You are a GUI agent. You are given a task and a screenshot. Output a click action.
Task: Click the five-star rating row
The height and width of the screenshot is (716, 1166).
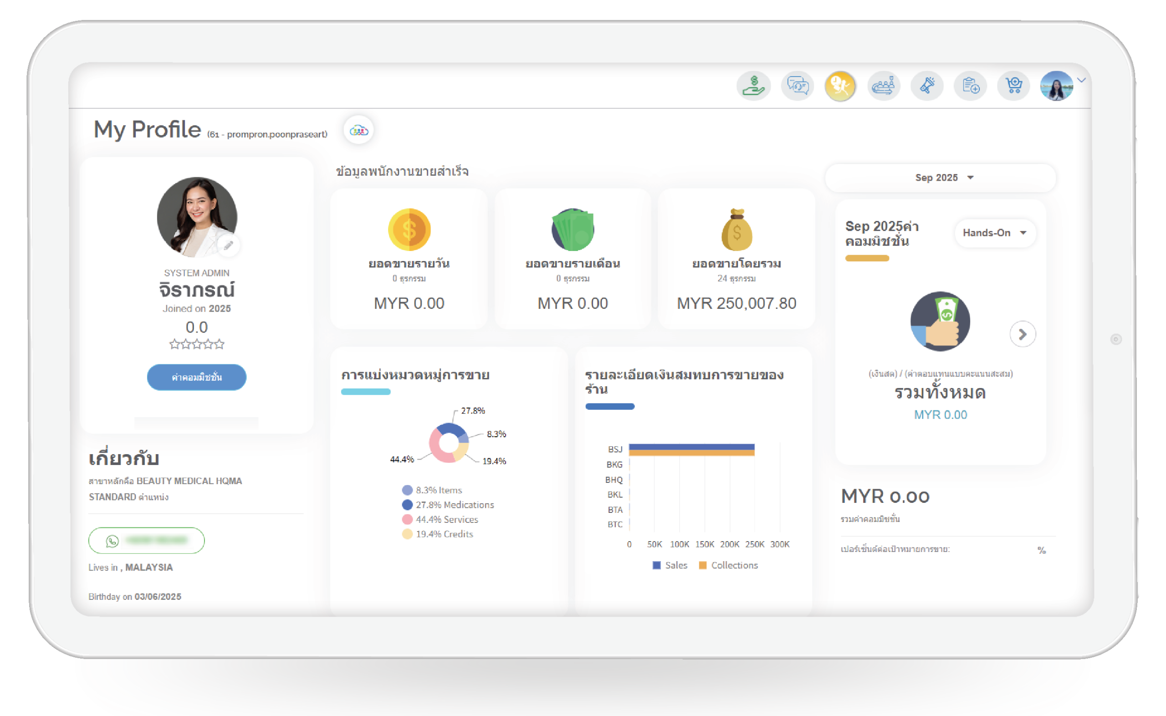pyautogui.click(x=196, y=344)
